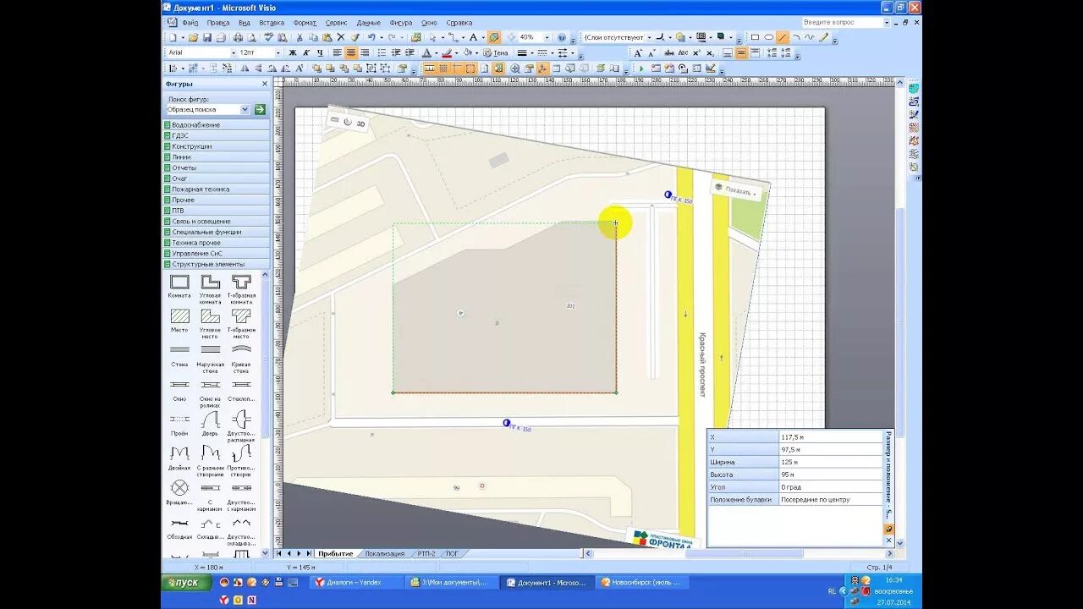The image size is (1083, 609).
Task: Toggle center text alignment
Action: [351, 52]
